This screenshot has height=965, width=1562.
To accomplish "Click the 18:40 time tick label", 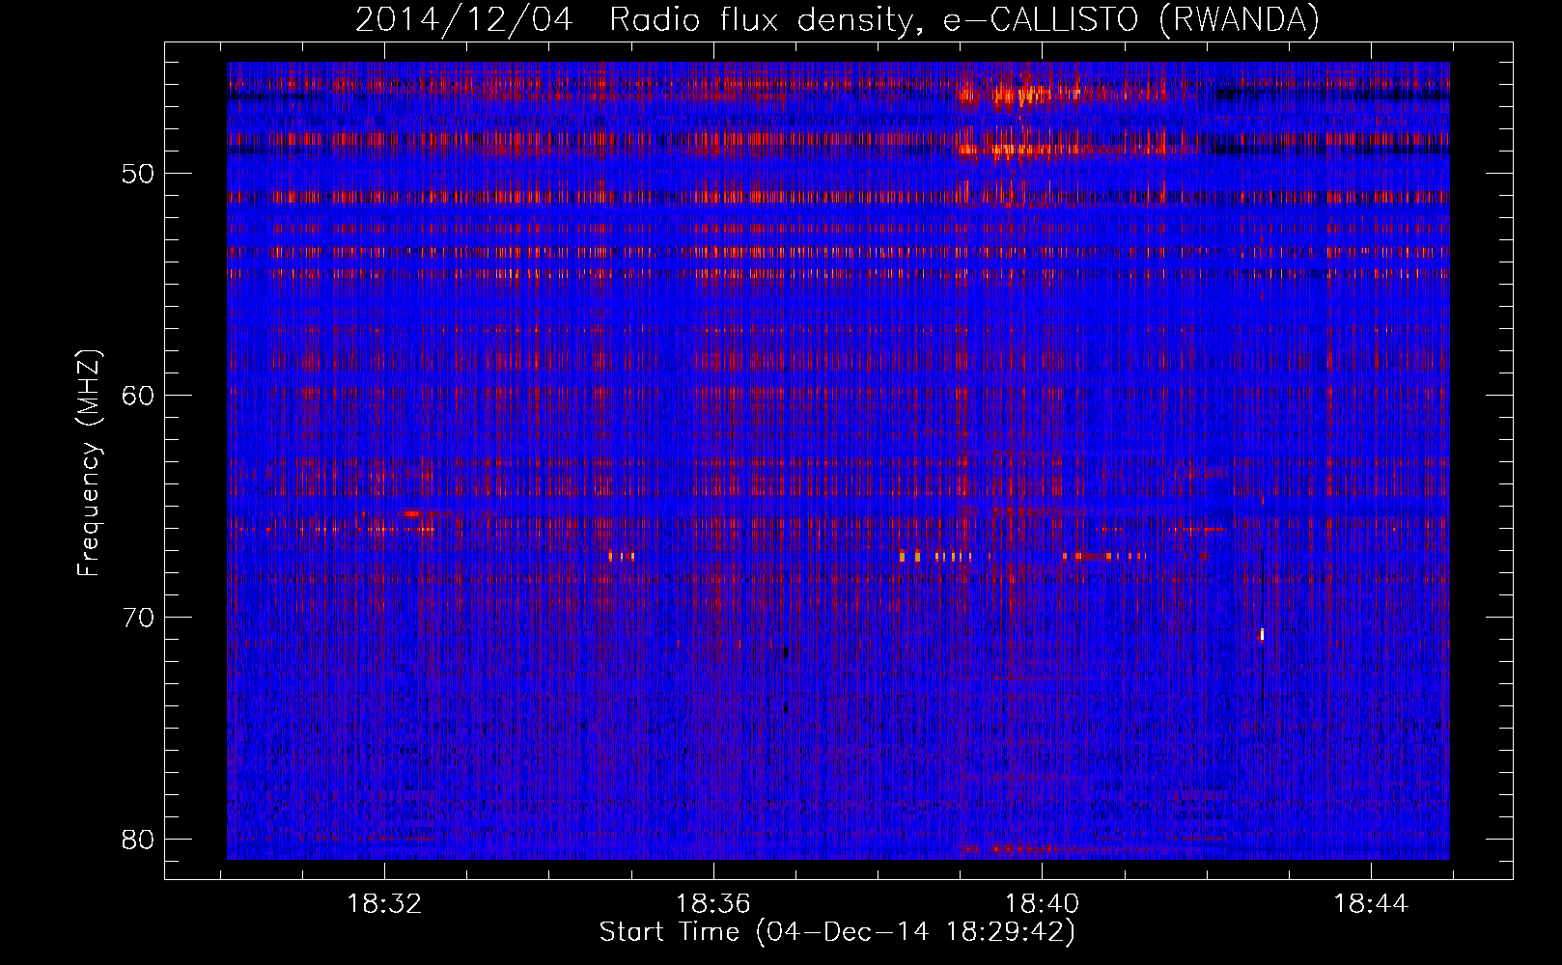I will point(1042,904).
